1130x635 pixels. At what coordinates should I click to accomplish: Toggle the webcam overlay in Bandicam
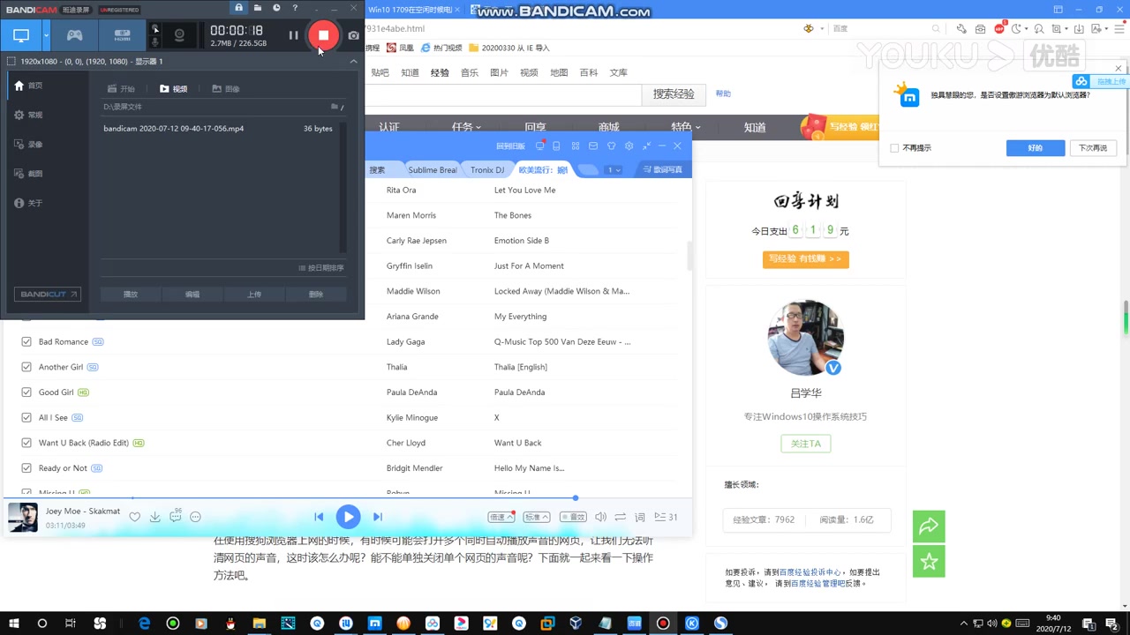(179, 35)
